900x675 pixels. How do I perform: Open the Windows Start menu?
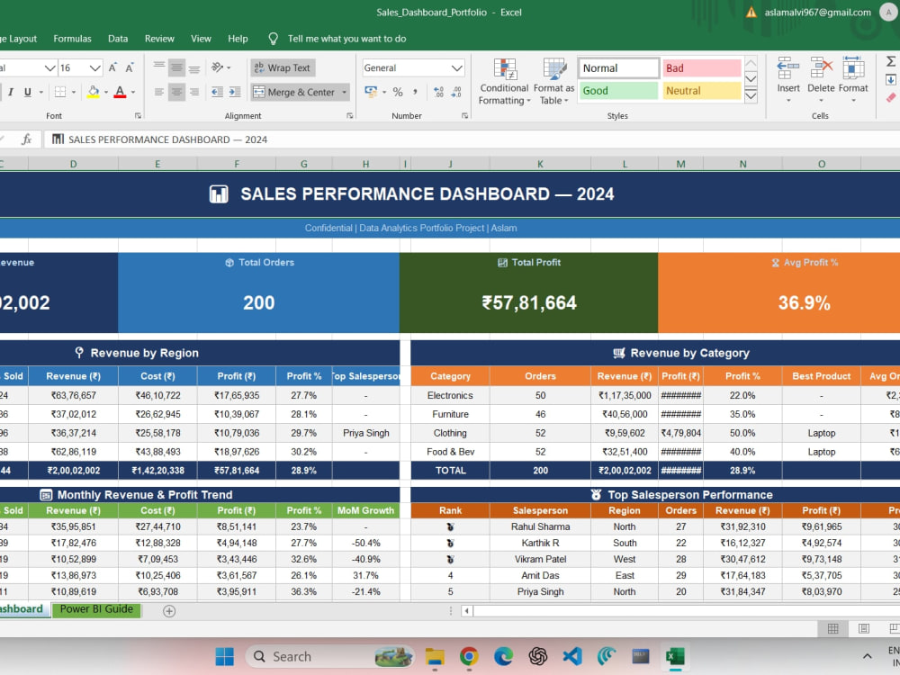[x=224, y=656]
